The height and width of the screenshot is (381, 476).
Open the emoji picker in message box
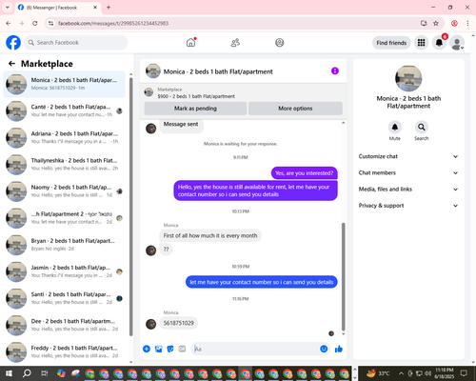click(x=324, y=349)
